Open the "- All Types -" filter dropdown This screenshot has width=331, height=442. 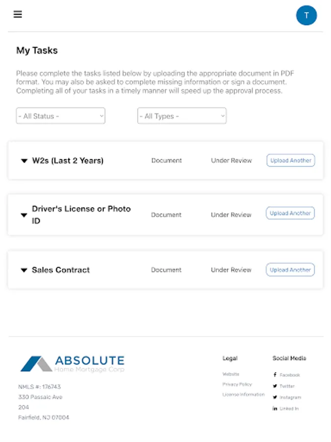pyautogui.click(x=181, y=115)
